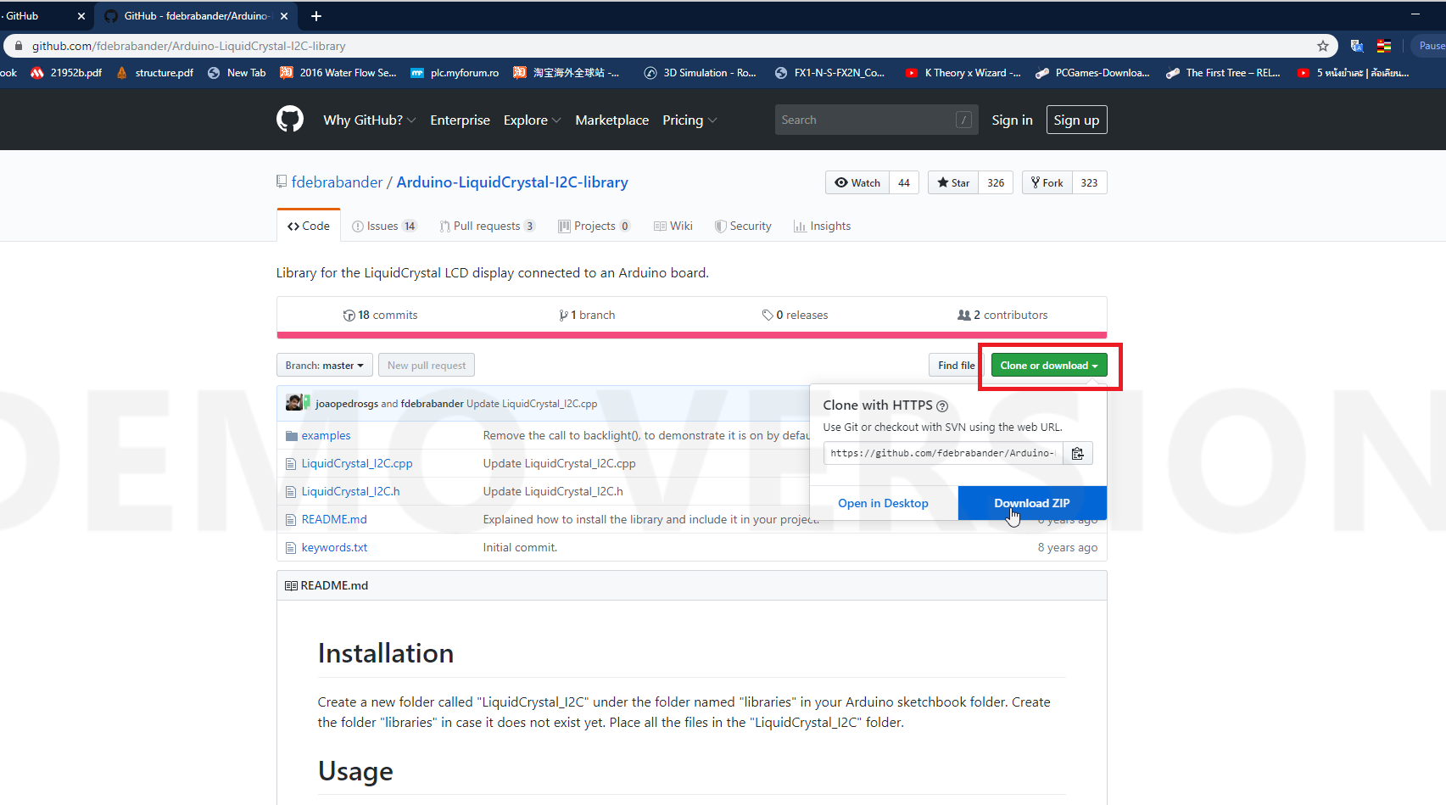This screenshot has height=805, width=1446.
Task: Open the Clone with HTTPS help icon
Action: point(942,406)
